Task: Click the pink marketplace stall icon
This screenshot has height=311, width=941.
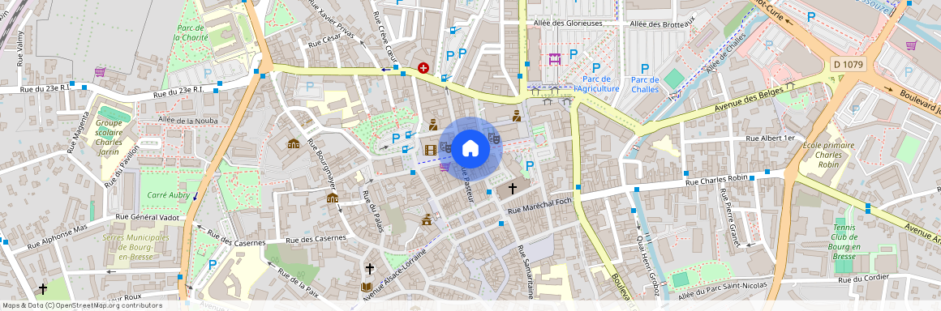Action: click(x=555, y=58)
